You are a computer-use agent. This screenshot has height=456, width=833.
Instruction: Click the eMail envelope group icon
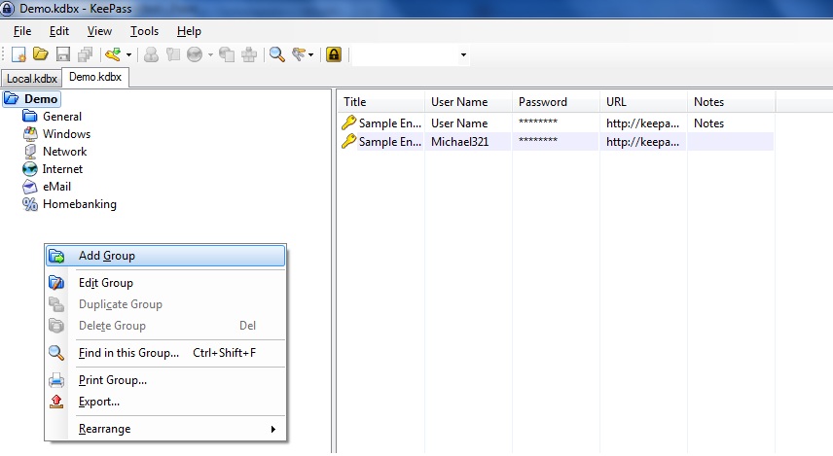coord(30,187)
